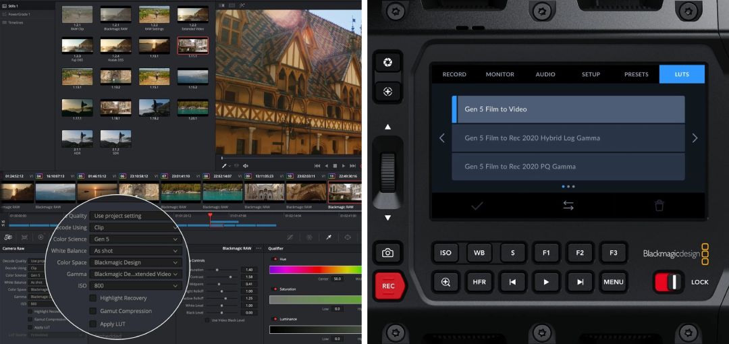This screenshot has height=344, width=729.
Task: Select the Kodak DSS still thumbnail in gallery
Action: click(116, 47)
